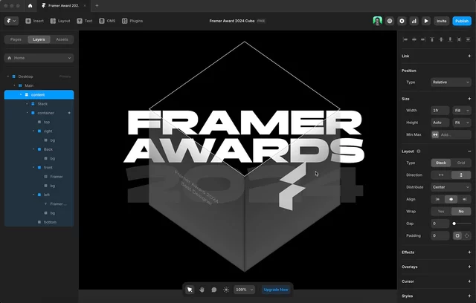Set layout Type to Grid
Image resolution: width=476 pixels, height=303 pixels.
pyautogui.click(x=461, y=163)
